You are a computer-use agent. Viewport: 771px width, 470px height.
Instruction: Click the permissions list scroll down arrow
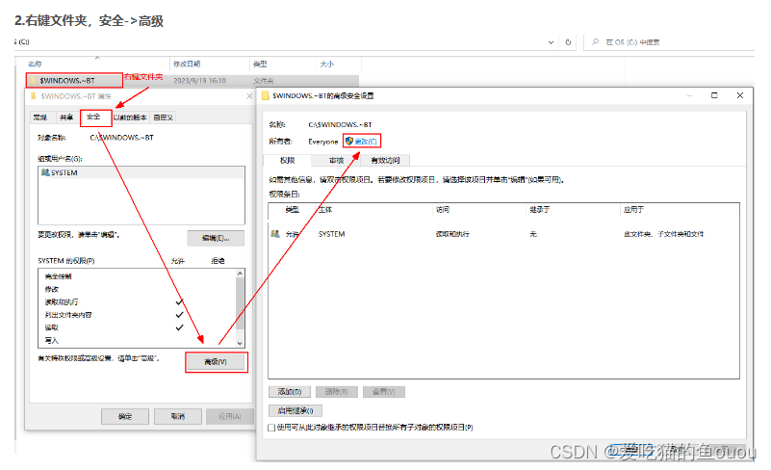tap(240, 344)
